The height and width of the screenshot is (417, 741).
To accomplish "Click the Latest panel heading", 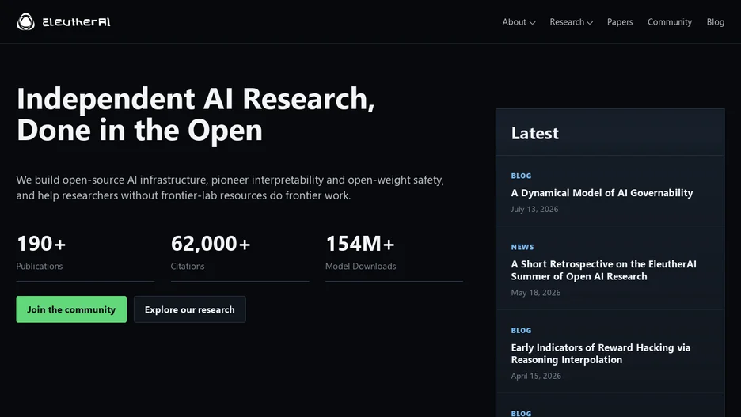I will coord(534,133).
